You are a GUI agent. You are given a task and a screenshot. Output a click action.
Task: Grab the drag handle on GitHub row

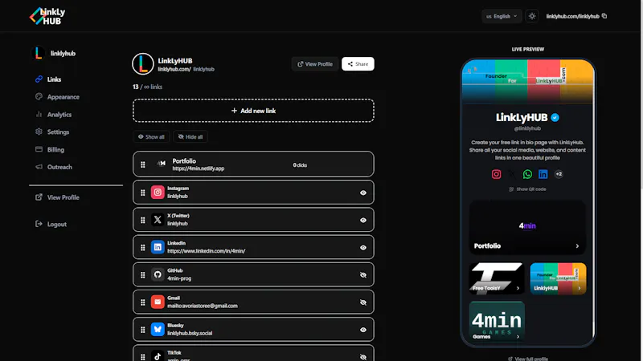143,274
